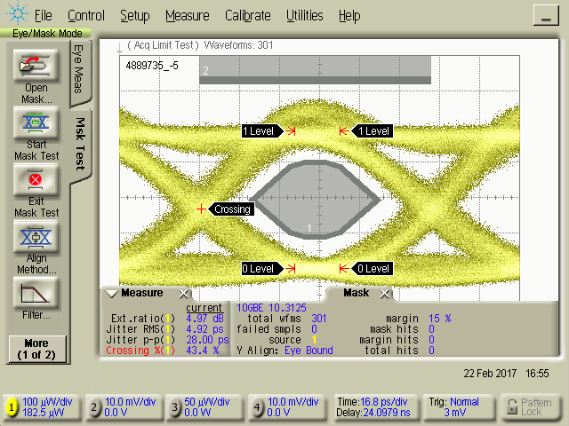Screen dimensions: 569x426
Task: Open the File menu
Action: [43, 16]
